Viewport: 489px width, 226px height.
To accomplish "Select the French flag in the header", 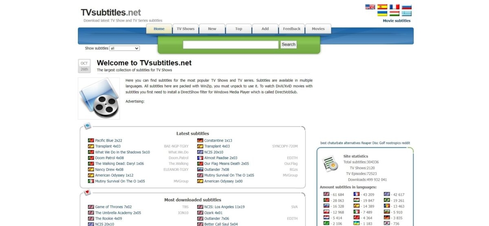I will click(394, 7).
